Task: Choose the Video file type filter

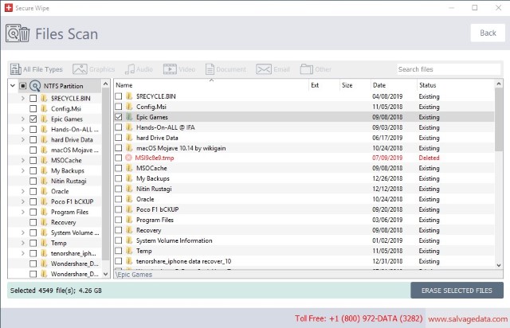Action: pos(168,69)
